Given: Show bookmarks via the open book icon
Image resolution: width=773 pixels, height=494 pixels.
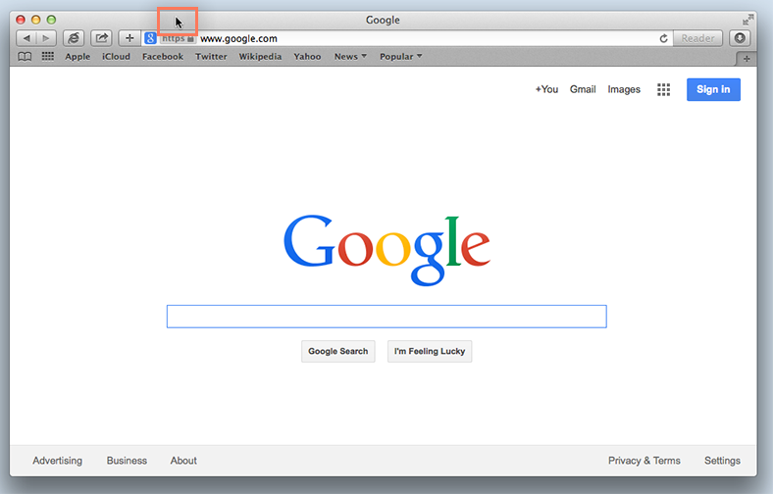Looking at the screenshot, I should coord(25,57).
